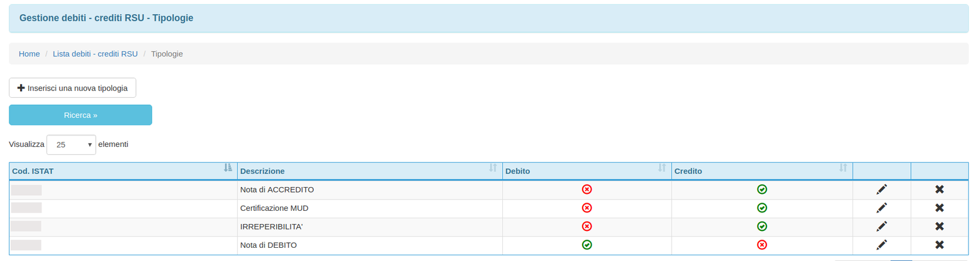Delete the IRREPERIBILITA' row

click(x=939, y=226)
